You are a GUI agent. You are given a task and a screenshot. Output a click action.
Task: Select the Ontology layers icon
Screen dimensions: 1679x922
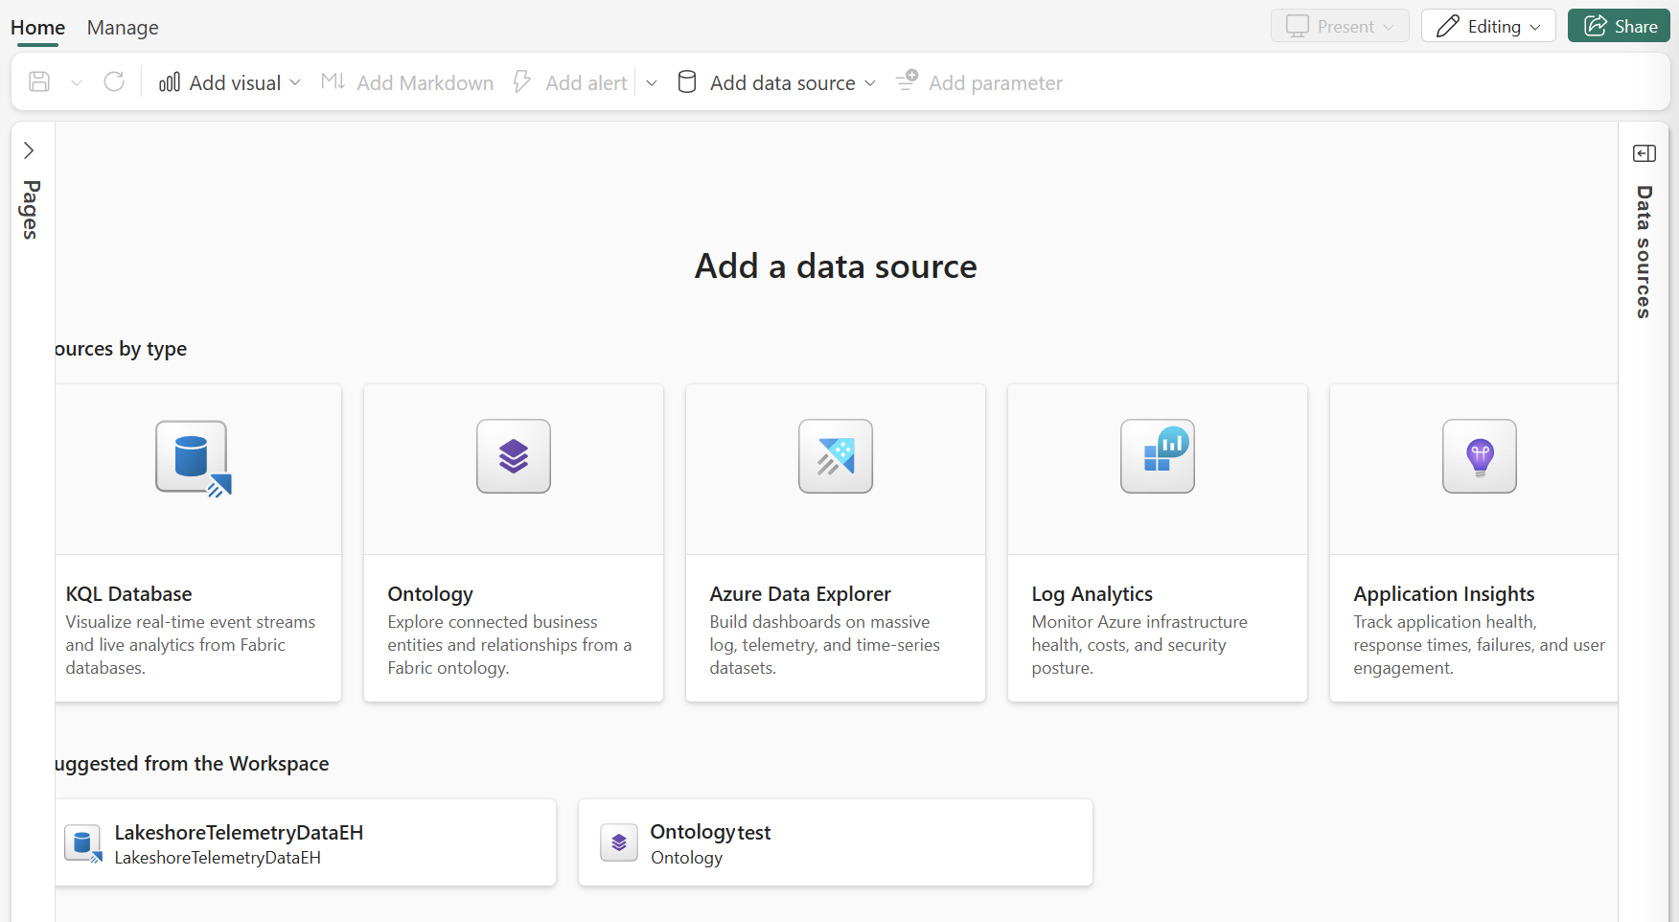(514, 456)
